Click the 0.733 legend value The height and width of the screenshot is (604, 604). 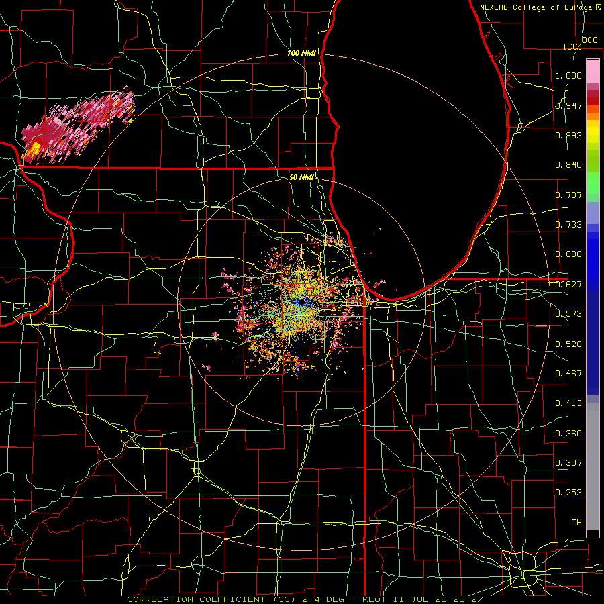click(568, 225)
